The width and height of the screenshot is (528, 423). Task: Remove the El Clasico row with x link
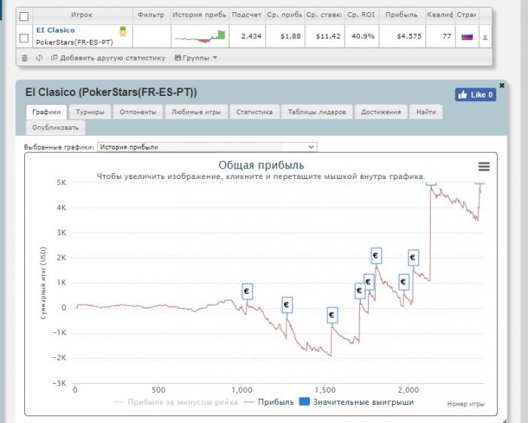485,37
